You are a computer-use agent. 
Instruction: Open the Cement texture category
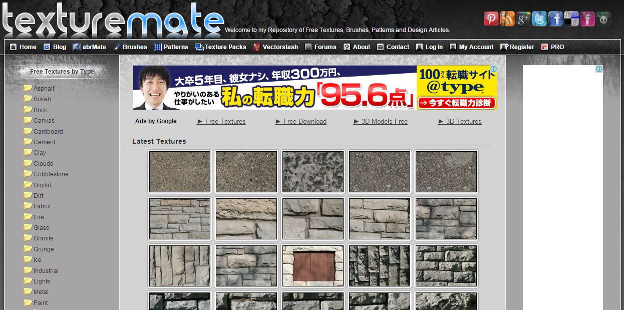click(44, 142)
